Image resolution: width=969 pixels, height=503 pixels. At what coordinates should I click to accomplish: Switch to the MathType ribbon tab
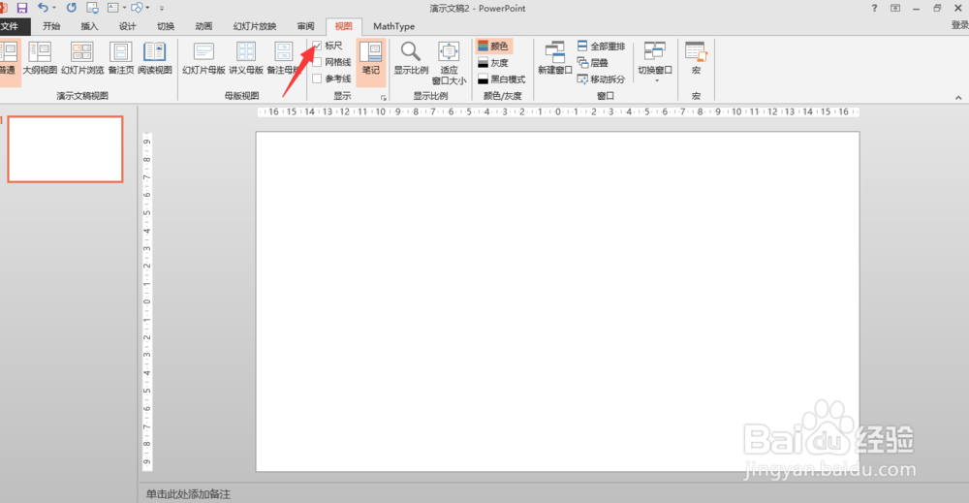[x=394, y=26]
